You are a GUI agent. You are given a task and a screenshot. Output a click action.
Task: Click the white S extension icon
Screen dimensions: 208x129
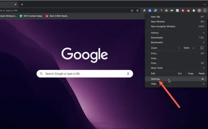pos(177,10)
